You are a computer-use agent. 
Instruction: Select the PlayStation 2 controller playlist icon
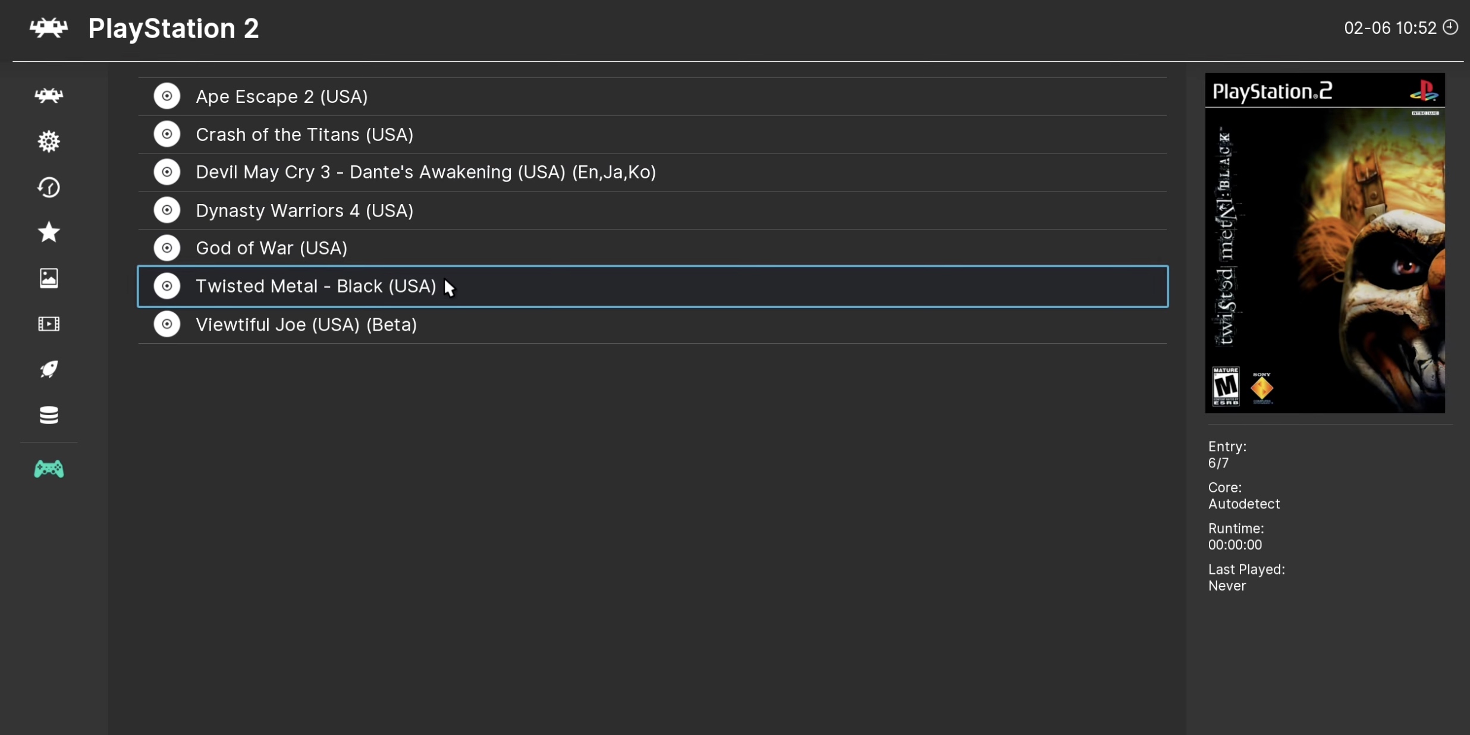tap(49, 469)
